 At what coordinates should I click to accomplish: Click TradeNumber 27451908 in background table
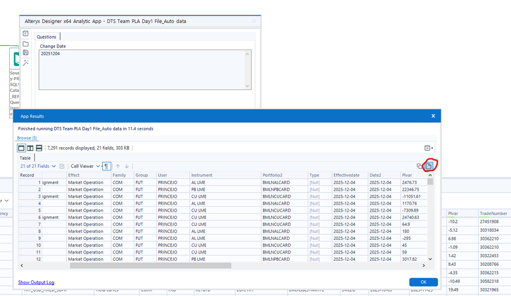pos(489,222)
